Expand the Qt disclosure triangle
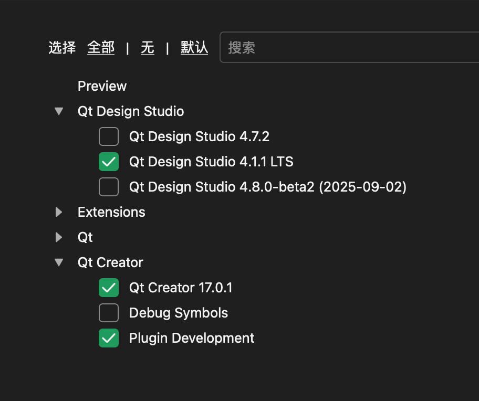 (59, 237)
